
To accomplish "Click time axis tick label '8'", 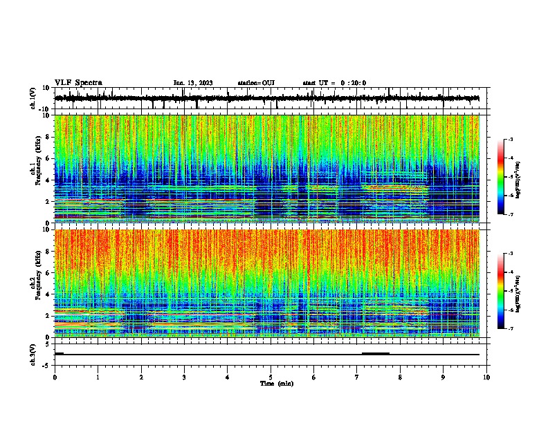I will [400, 377].
